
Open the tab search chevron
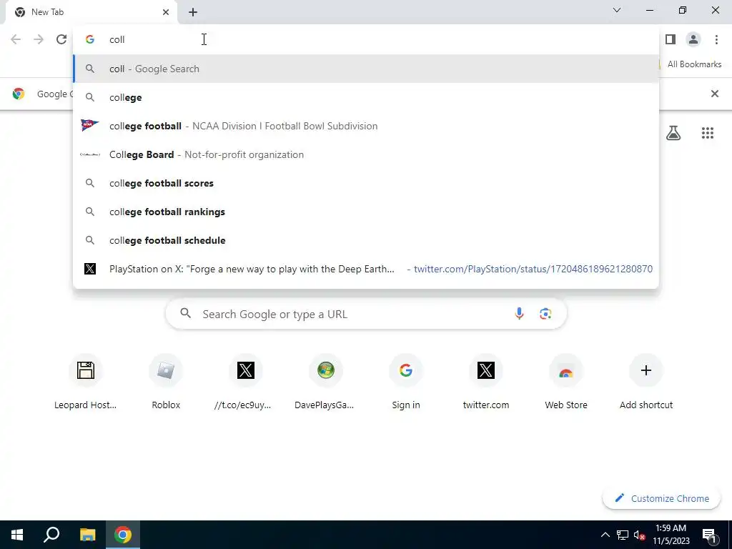(617, 10)
